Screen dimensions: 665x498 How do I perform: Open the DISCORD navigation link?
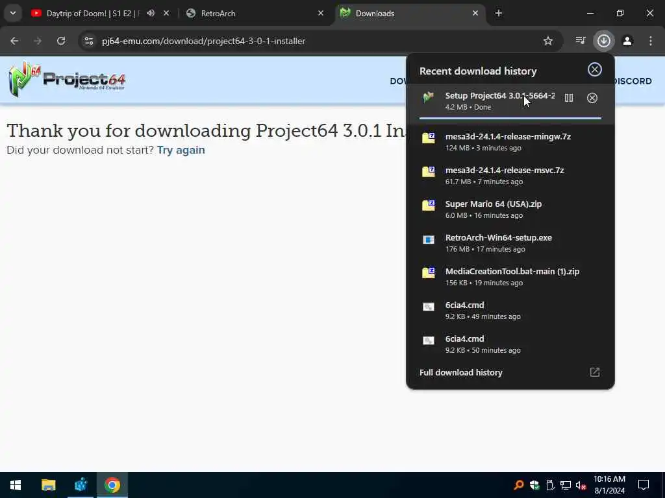[633, 81]
